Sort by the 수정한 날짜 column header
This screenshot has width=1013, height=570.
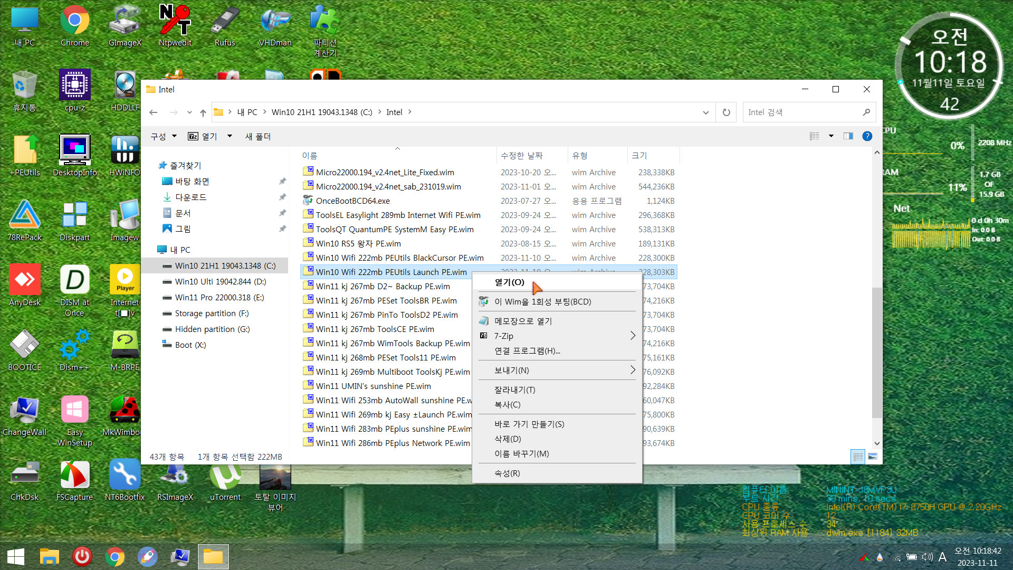coord(532,155)
